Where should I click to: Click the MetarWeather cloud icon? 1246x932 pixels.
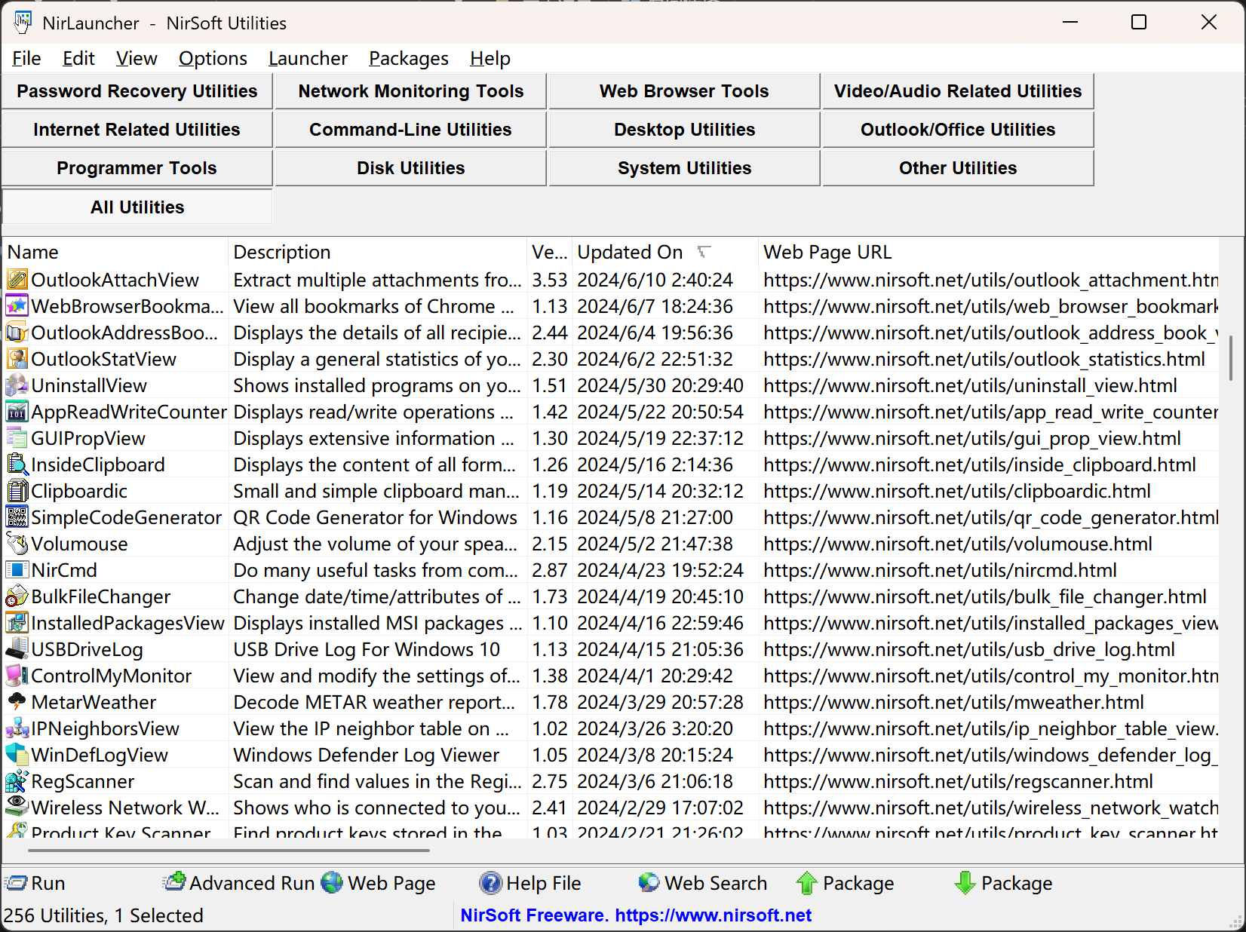click(x=17, y=702)
